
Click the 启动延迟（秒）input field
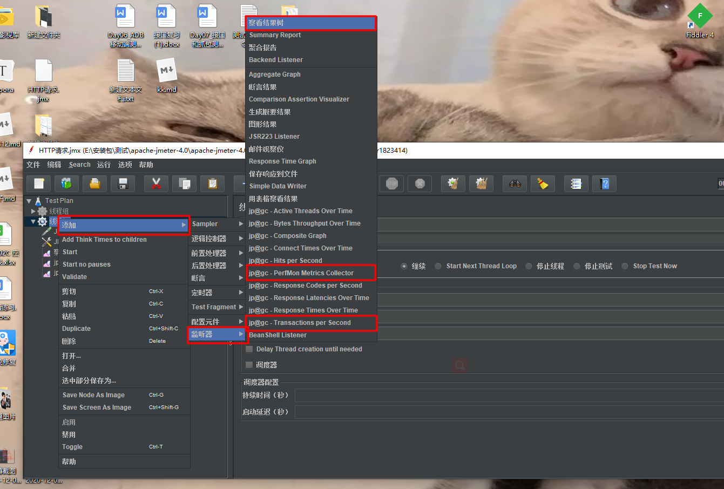(x=509, y=412)
